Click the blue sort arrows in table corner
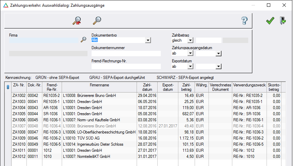The height and width of the screenshot is (166, 293). coord(8,87)
